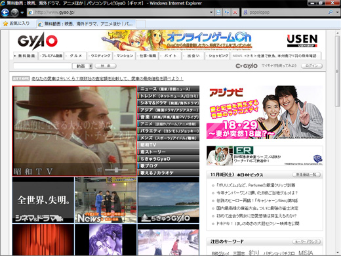Open the ER drama banner
The image size is (341, 256).
pos(264,156)
